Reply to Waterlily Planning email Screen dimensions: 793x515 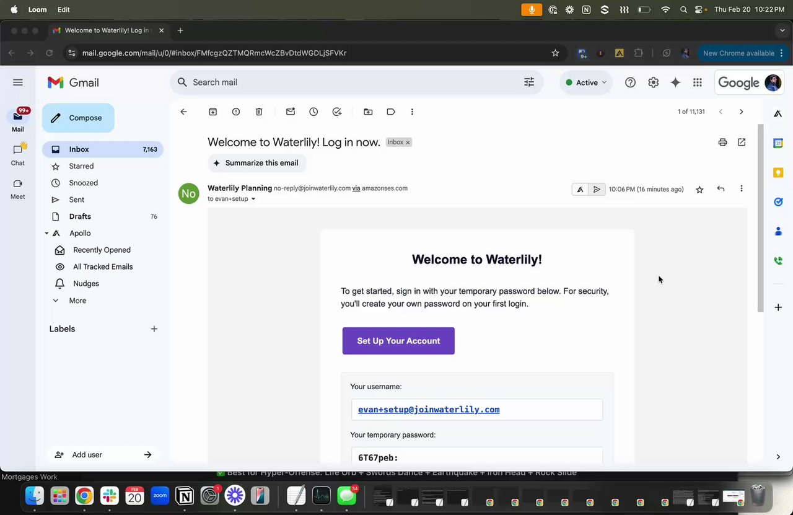coord(721,189)
